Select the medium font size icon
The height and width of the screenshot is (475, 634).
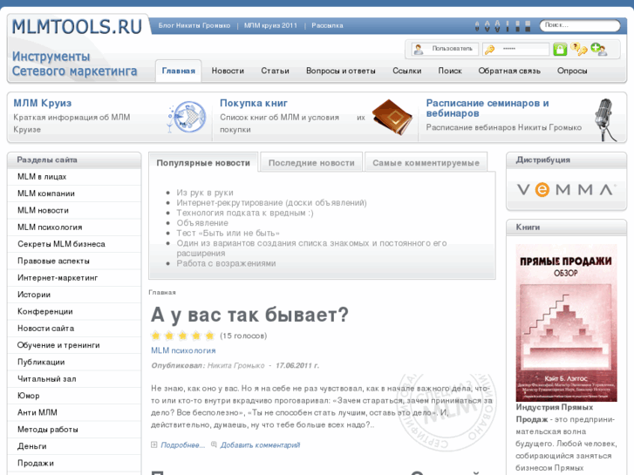[487, 27]
